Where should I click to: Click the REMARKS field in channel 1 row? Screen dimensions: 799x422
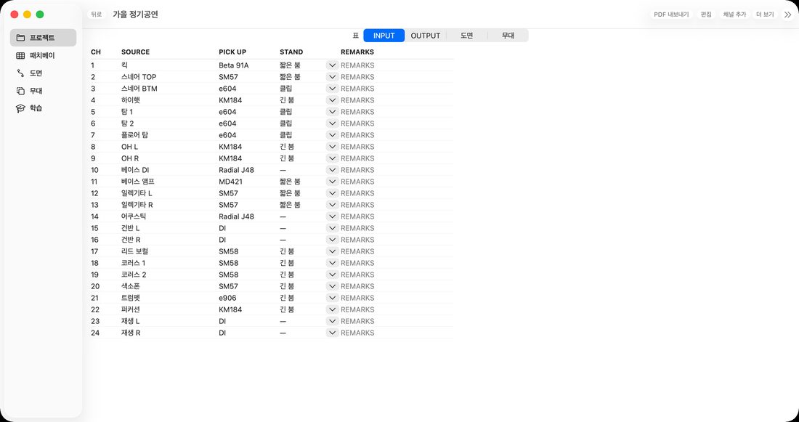(397, 65)
